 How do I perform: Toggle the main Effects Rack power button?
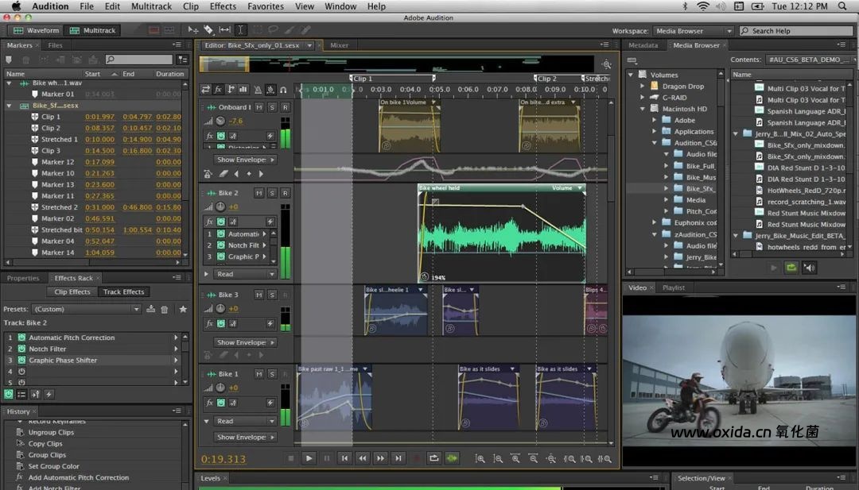pos(8,394)
